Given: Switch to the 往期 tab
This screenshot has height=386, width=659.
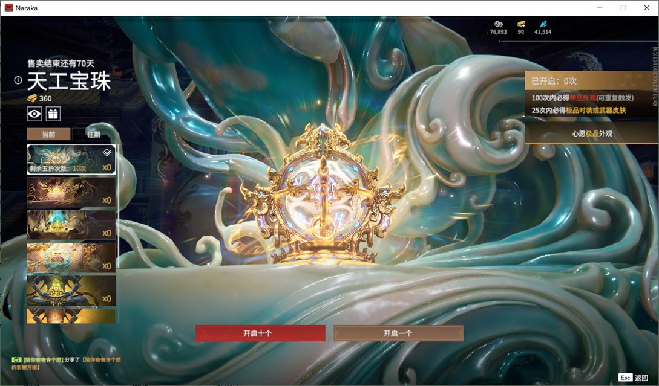Looking at the screenshot, I should point(93,134).
